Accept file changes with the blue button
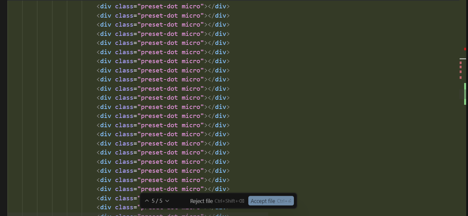This screenshot has height=216, width=468. 271,201
